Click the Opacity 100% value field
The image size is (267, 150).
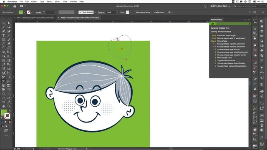(x=111, y=12)
